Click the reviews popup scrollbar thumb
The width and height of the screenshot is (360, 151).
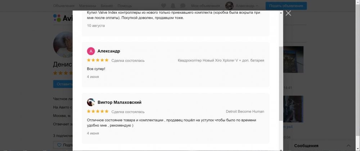[281, 84]
